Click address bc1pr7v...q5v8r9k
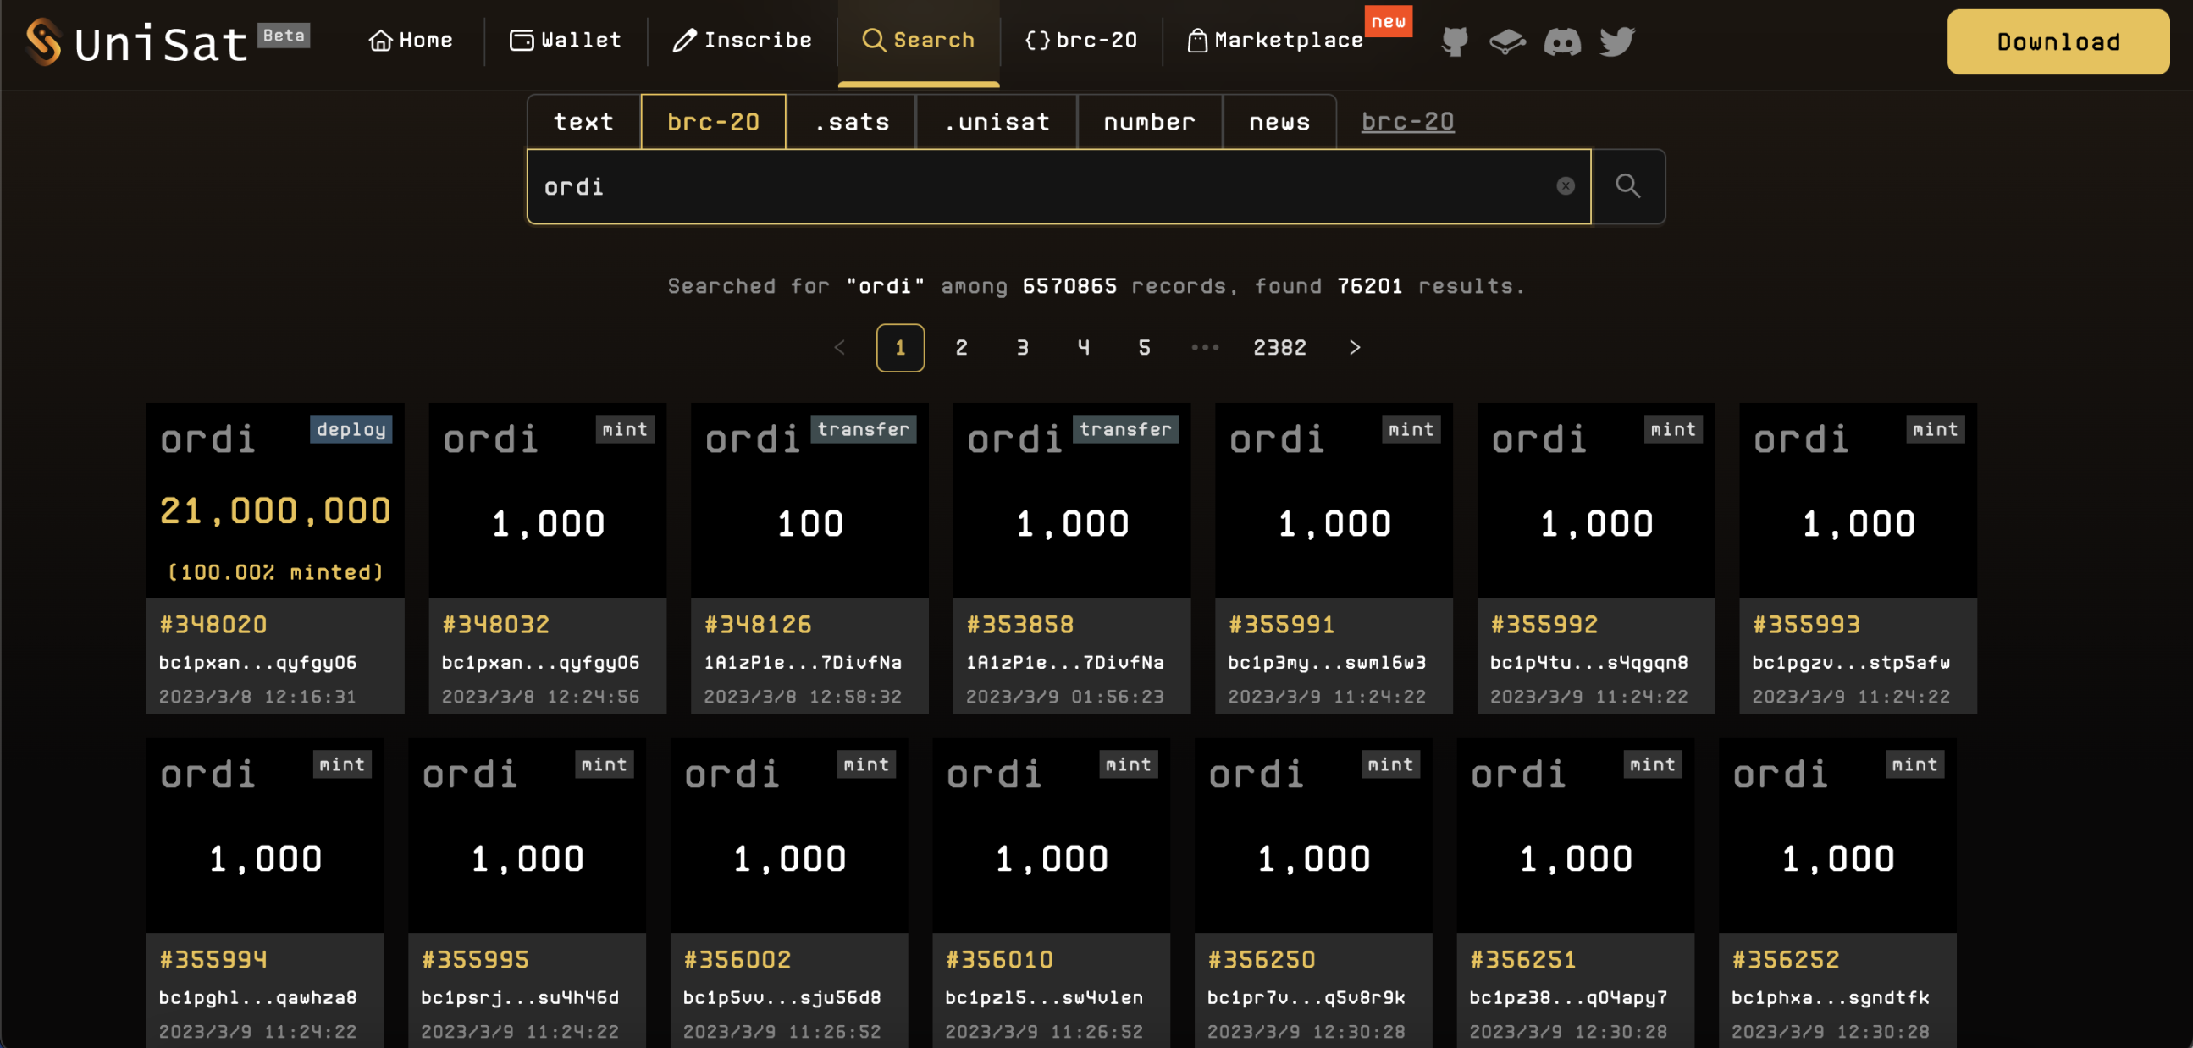Image resolution: width=2193 pixels, height=1048 pixels. [x=1306, y=998]
